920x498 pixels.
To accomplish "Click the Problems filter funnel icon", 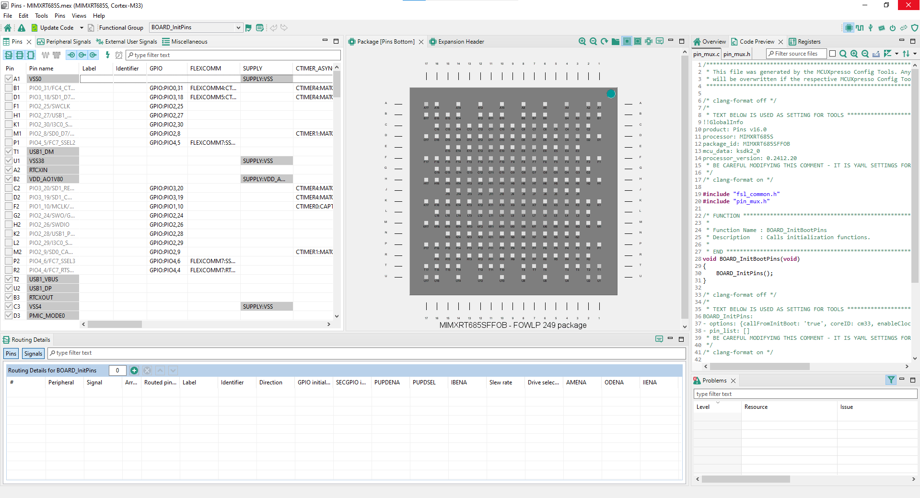I will [x=891, y=380].
